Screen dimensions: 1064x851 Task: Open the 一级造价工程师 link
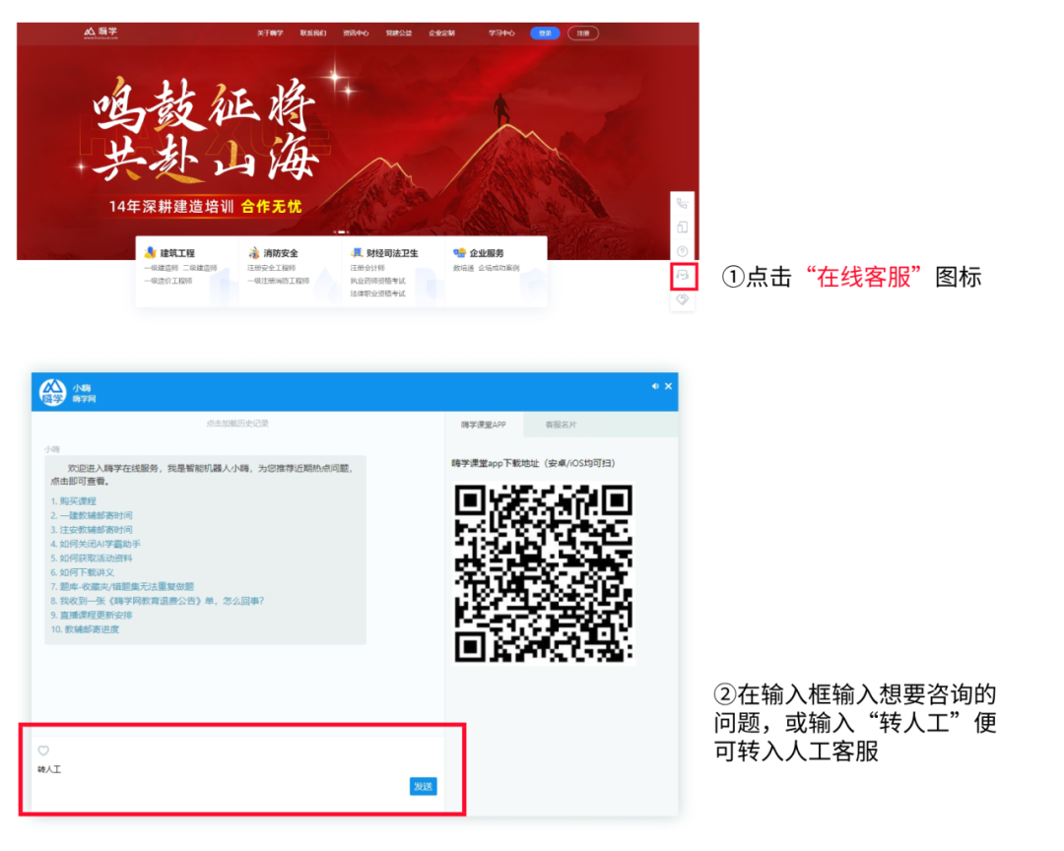(168, 281)
